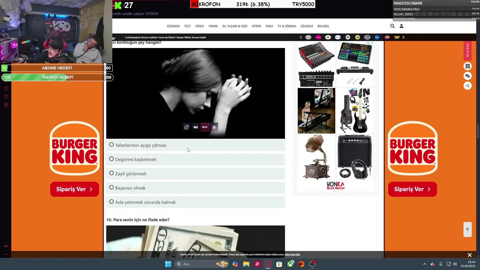Click the Macron news ticker headline

tap(165, 37)
